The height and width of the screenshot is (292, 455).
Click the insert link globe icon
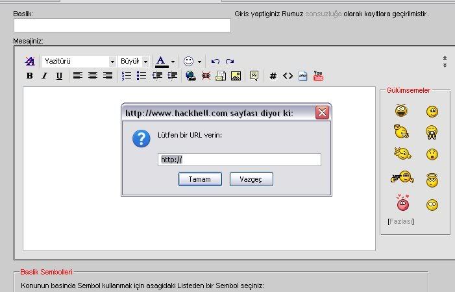(190, 76)
